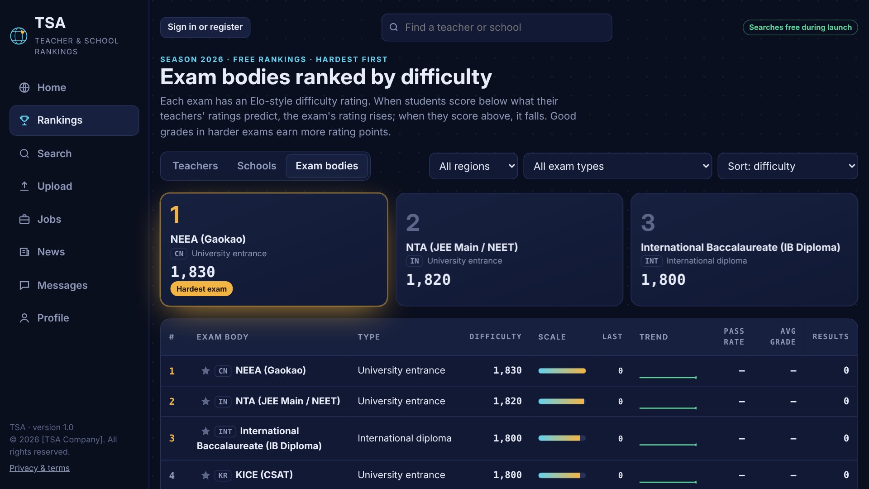This screenshot has width=869, height=489.
Task: Switch to the Schools tab
Action: 257,166
